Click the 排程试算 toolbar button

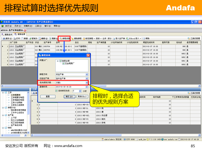[64, 39]
